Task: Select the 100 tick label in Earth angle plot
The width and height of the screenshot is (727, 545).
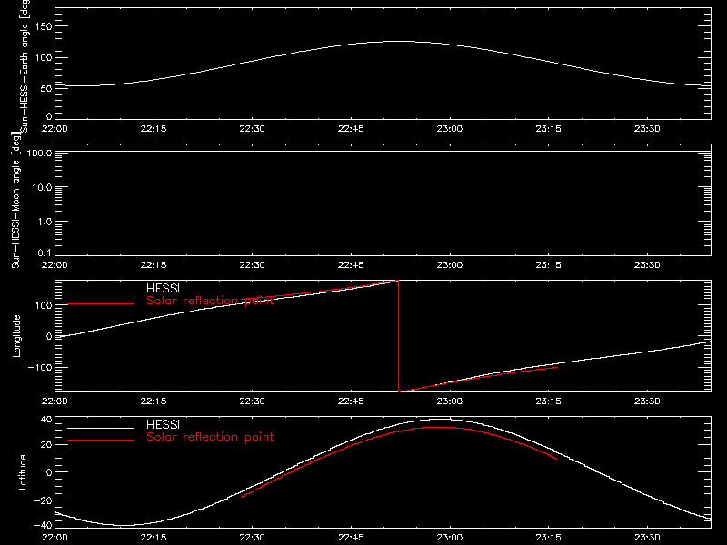Action: (x=44, y=58)
